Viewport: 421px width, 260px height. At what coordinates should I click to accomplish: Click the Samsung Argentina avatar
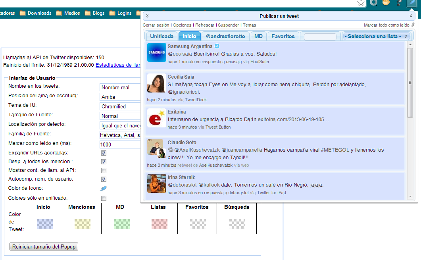coord(156,52)
